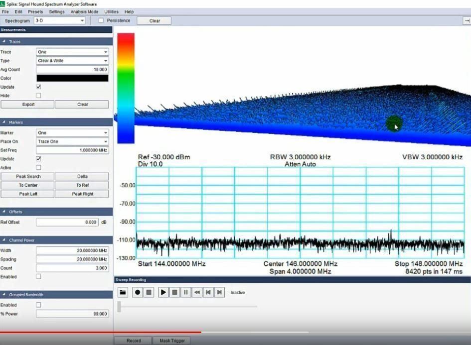
Task: Open the Presets menu
Action: tap(35, 11)
